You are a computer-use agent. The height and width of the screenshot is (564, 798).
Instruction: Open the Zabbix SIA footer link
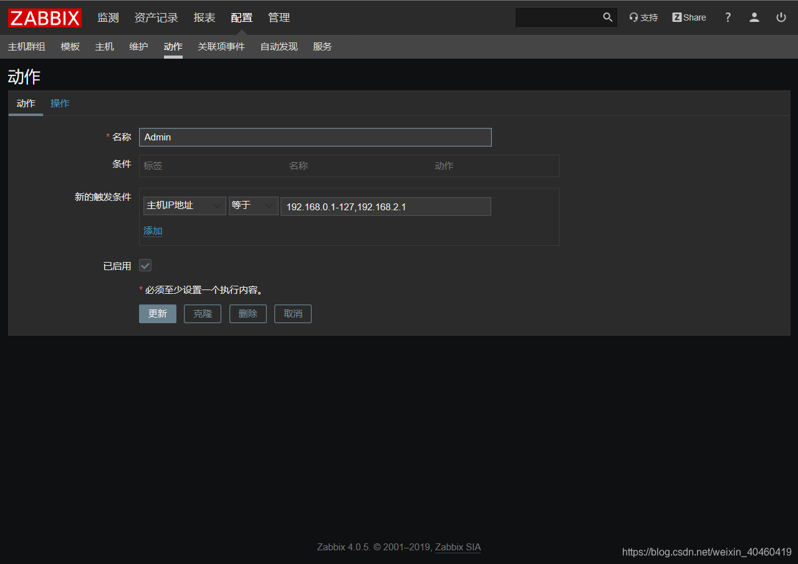[458, 547]
